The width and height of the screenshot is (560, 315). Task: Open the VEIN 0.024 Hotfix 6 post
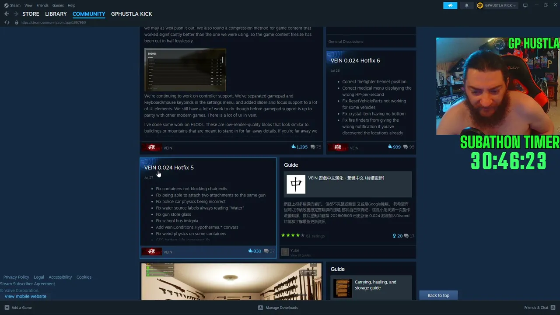click(355, 60)
